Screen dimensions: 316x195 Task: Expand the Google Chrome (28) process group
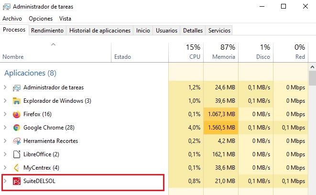[x=5, y=128]
